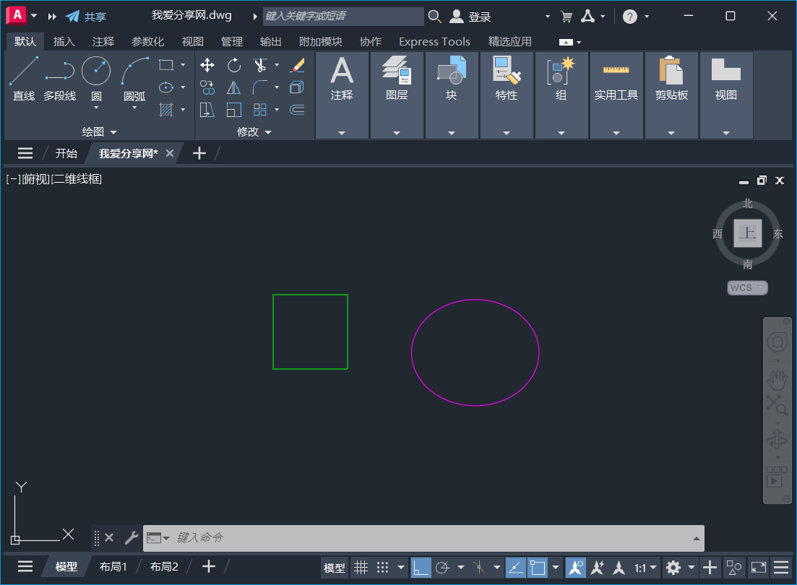This screenshot has width=797, height=585.
Task: Switch to the Annotate (注释) ribbon tab
Action: [x=103, y=42]
